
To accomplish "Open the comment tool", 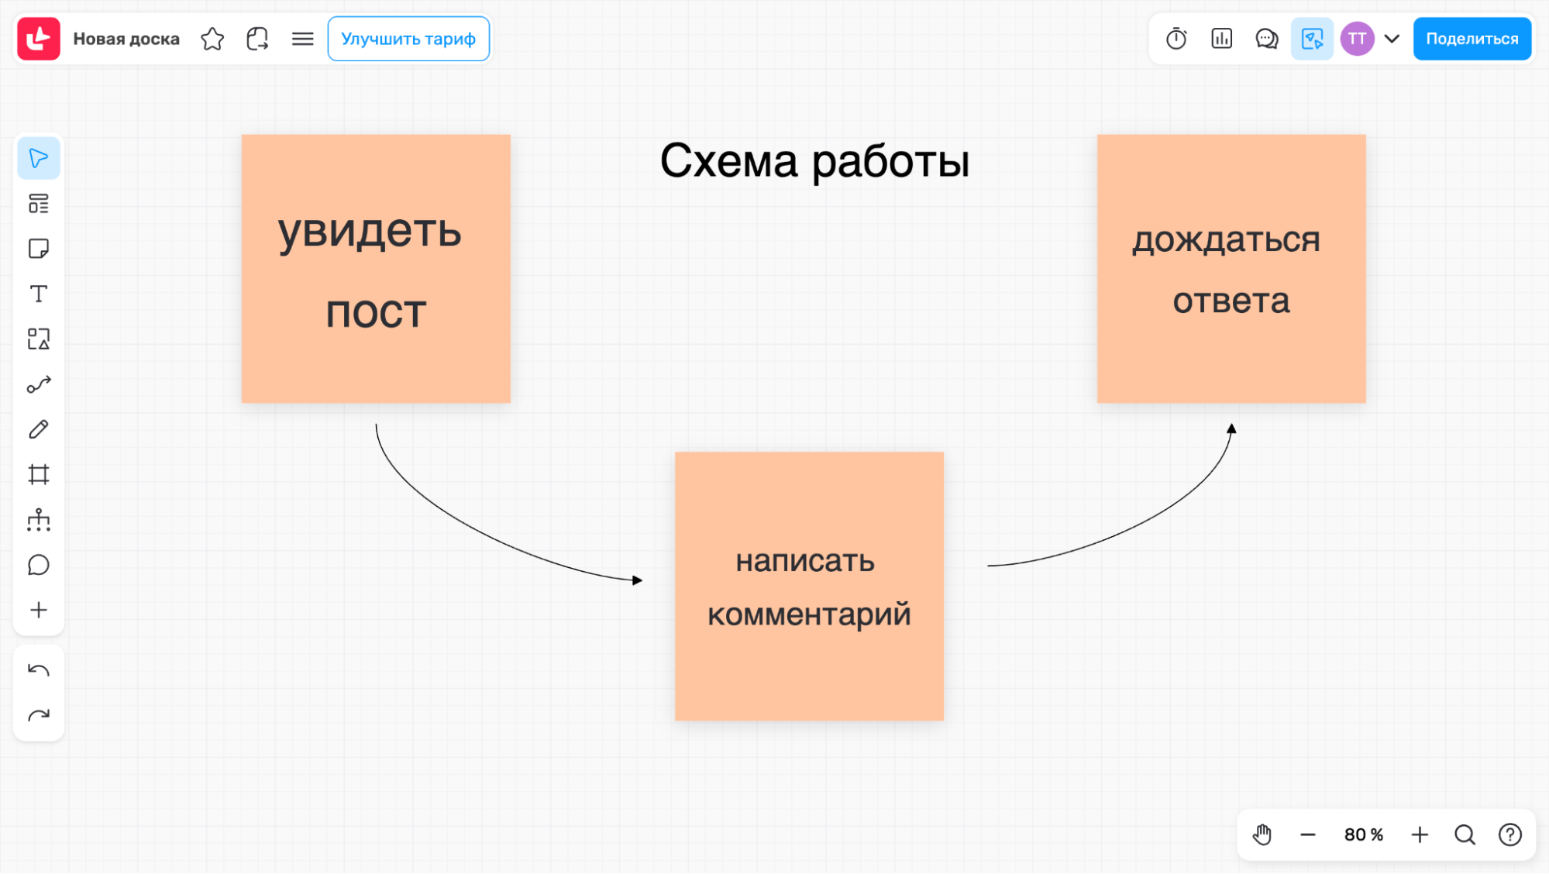I will point(39,565).
